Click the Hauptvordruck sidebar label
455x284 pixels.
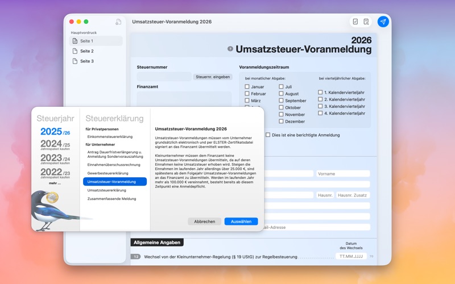(84, 33)
